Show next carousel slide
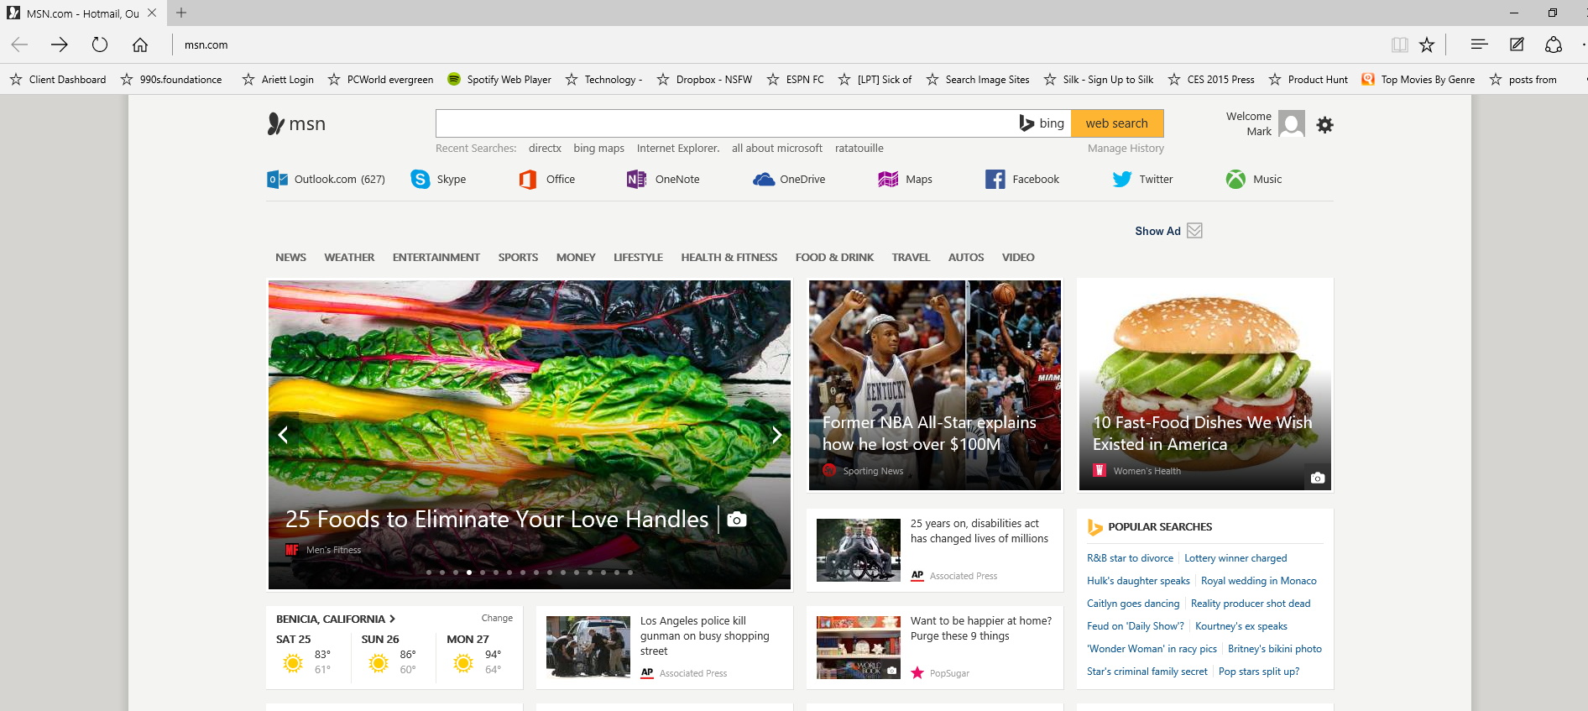 776,434
